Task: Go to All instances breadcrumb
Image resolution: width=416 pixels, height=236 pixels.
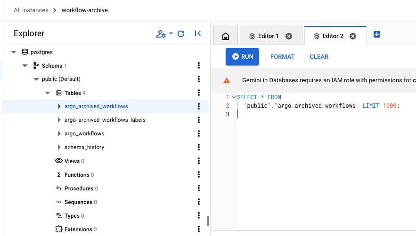Action: [x=31, y=10]
